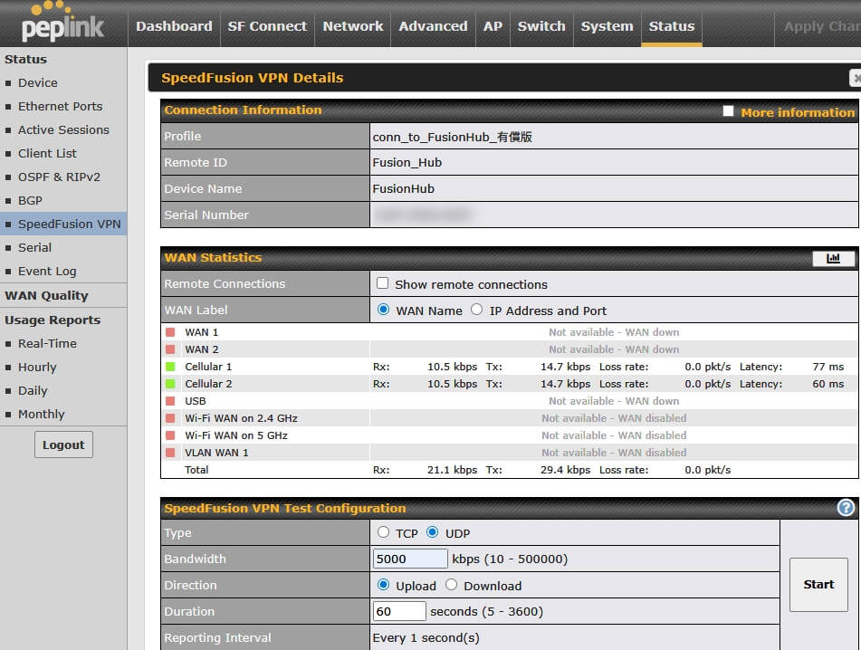Image resolution: width=861 pixels, height=650 pixels.
Task: Click the WAN Statistics chart icon
Action: coord(833,258)
